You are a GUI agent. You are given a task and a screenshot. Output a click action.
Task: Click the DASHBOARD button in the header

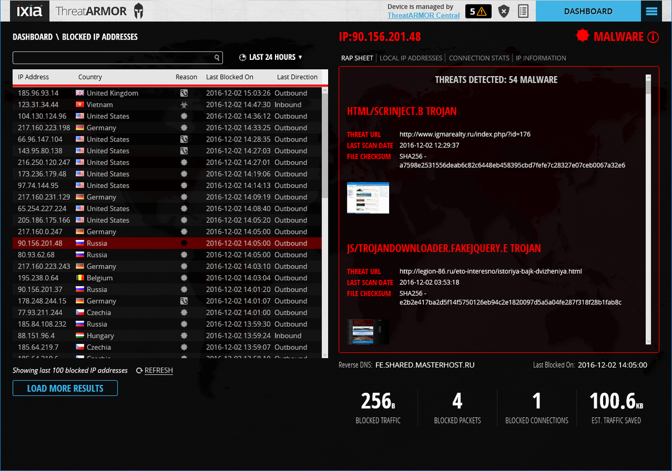[588, 11]
